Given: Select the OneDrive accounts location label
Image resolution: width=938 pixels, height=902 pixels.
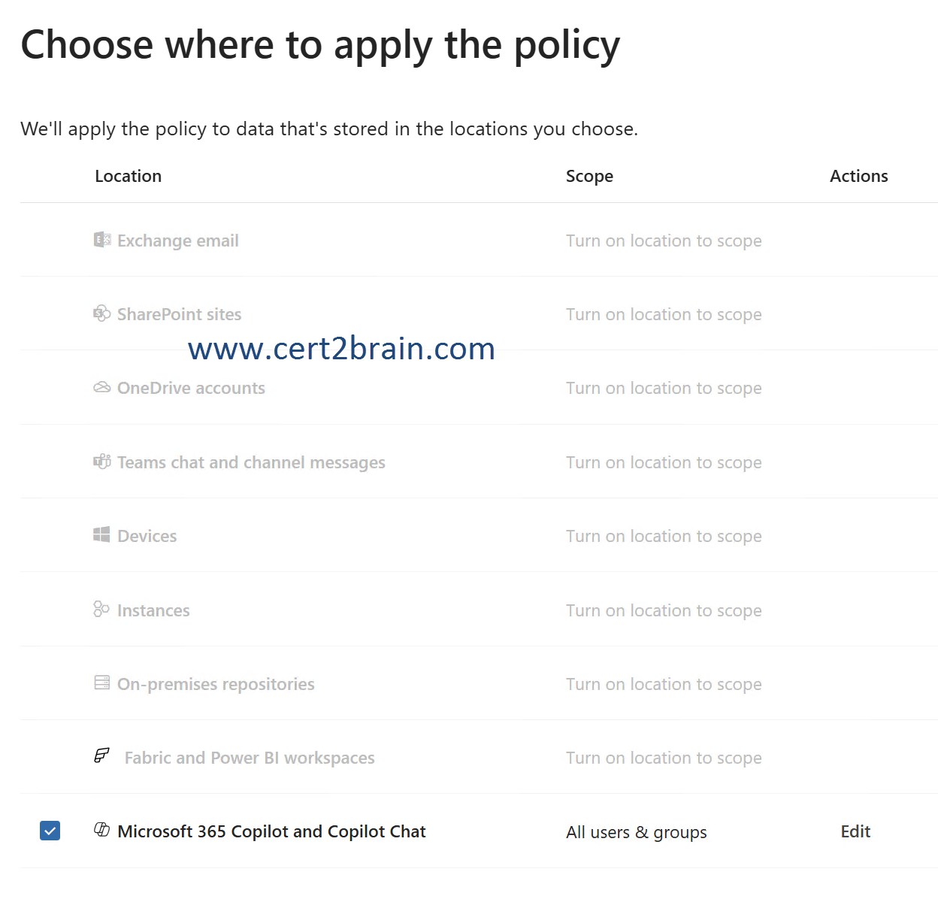Looking at the screenshot, I should tap(192, 388).
